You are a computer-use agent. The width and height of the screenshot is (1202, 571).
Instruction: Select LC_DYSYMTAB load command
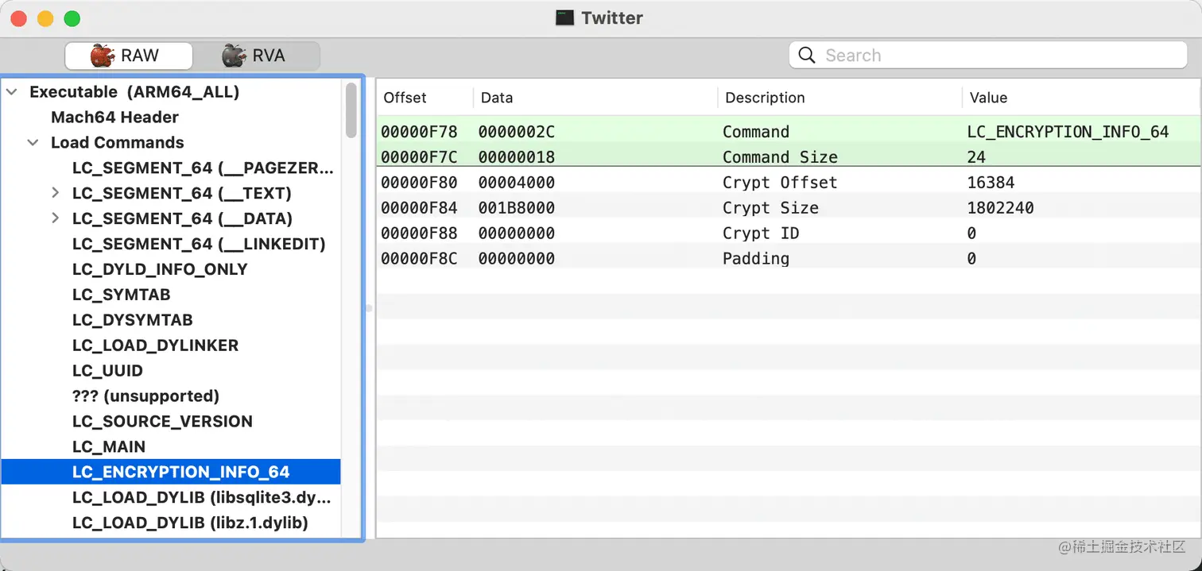coord(172,320)
